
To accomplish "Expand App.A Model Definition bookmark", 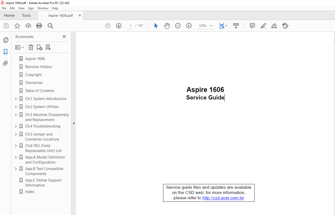I will pos(16,157).
